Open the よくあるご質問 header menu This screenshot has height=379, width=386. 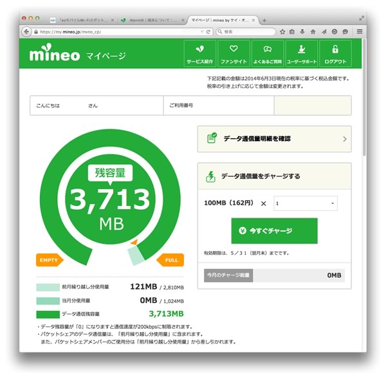(x=268, y=53)
